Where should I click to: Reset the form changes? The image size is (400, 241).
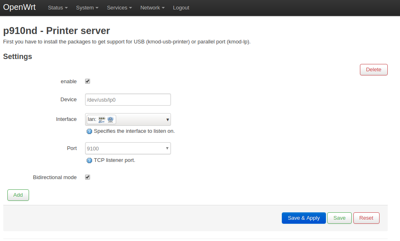366,218
